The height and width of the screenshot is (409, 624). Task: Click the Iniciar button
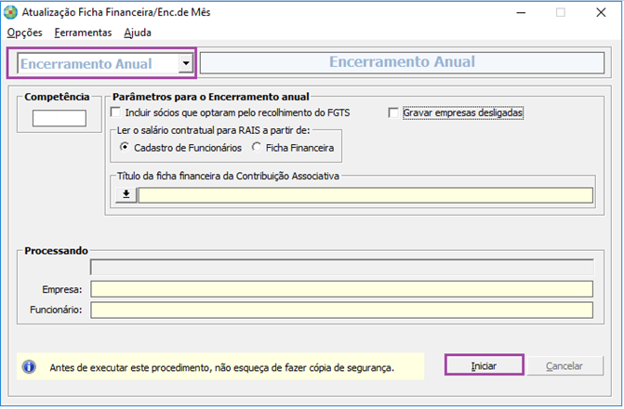coord(484,365)
